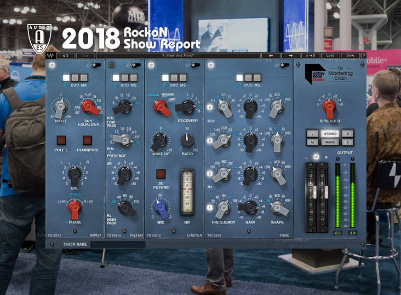
Task: Toggle the power button of the Tone module
Action: point(211,65)
